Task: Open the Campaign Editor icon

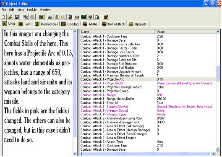Action: [77, 17]
